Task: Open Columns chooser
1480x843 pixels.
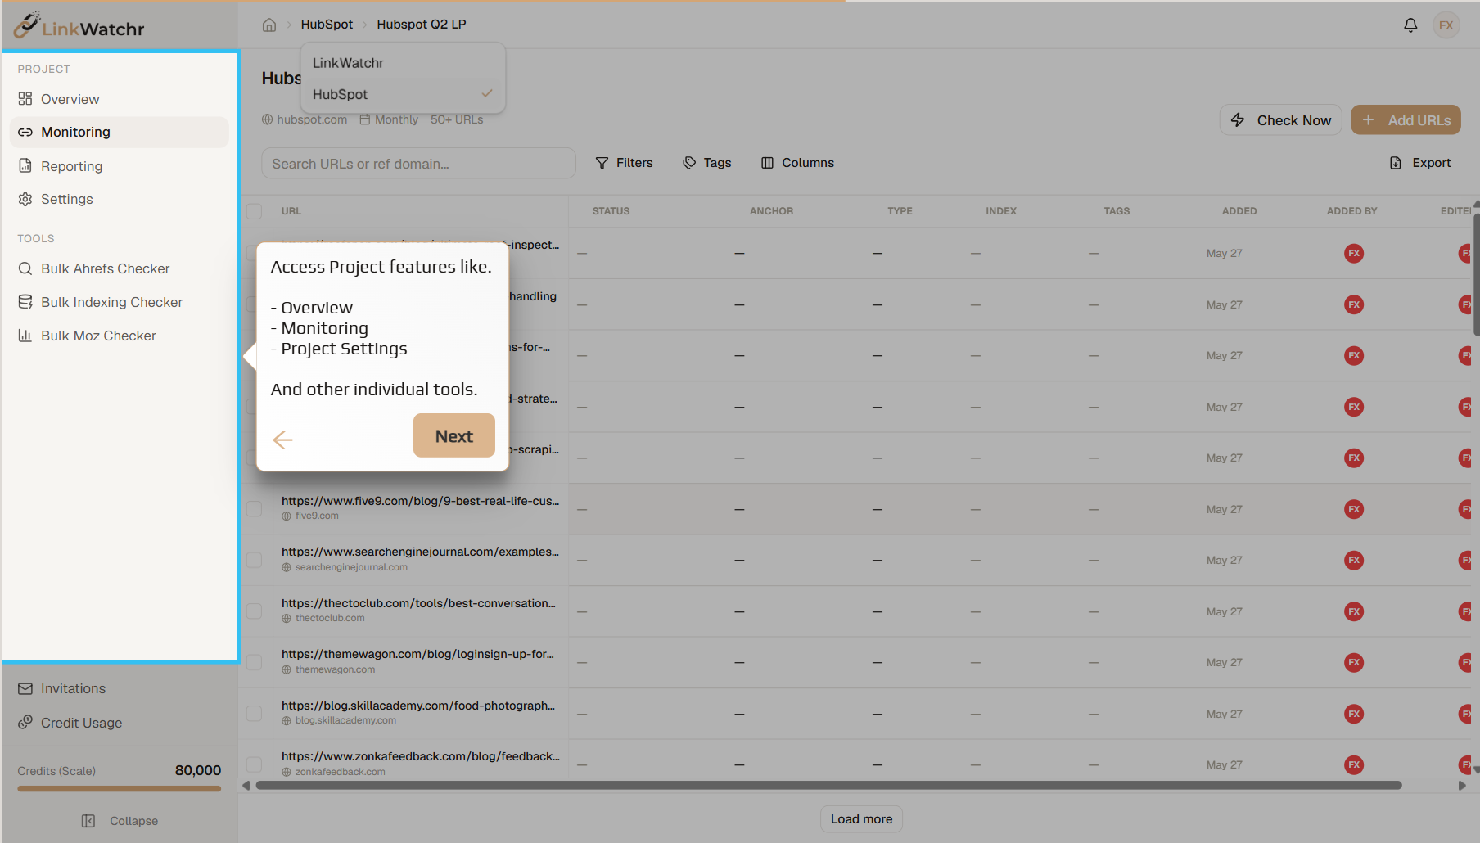Action: (x=797, y=163)
